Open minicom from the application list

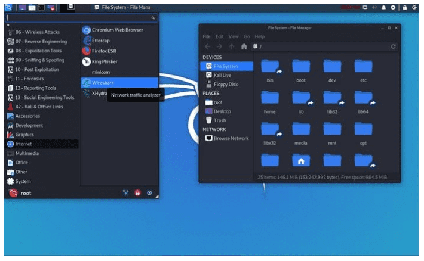[x=119, y=72]
